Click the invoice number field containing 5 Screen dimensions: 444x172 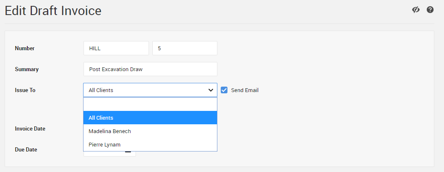pyautogui.click(x=185, y=48)
